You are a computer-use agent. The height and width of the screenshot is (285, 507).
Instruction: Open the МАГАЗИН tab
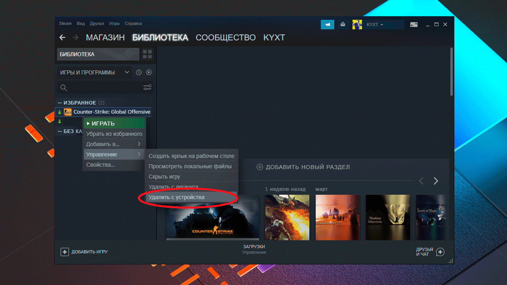(105, 38)
